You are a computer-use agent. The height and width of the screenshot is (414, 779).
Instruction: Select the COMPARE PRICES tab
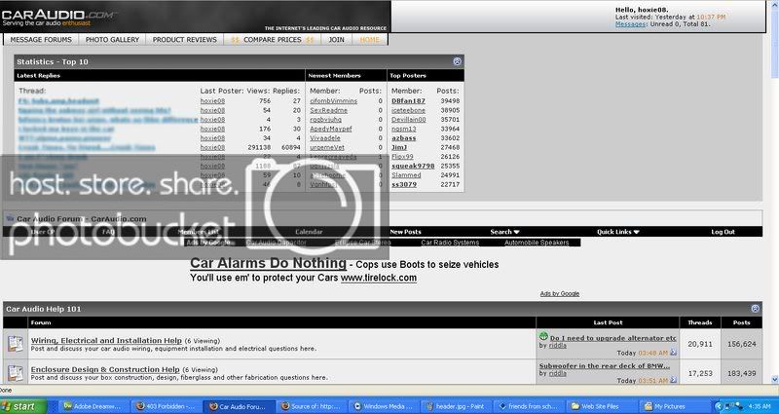tap(273, 40)
